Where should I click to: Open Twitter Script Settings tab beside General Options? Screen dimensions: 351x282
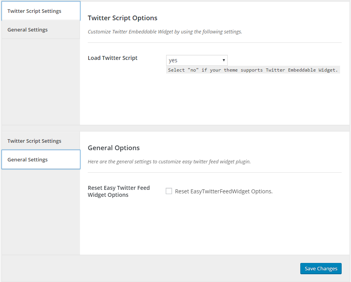pos(41,141)
